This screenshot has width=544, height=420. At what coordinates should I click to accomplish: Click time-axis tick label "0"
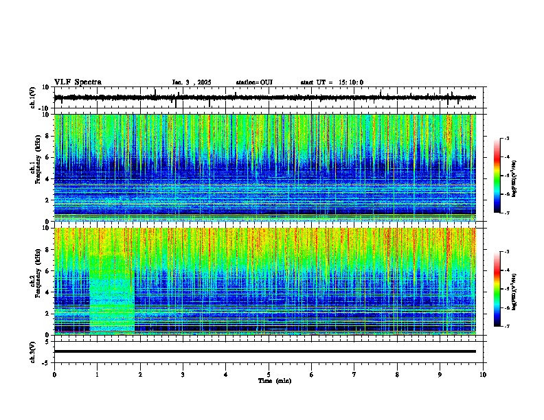coord(54,375)
